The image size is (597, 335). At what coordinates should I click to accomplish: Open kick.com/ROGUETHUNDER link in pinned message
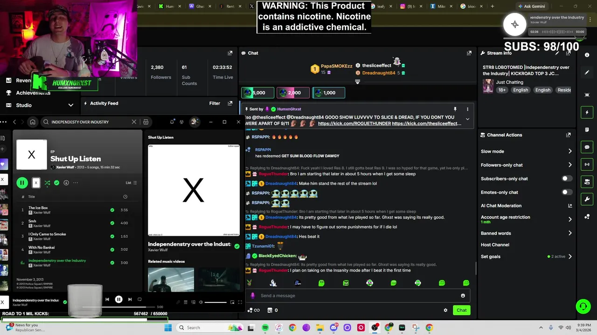click(x=354, y=123)
